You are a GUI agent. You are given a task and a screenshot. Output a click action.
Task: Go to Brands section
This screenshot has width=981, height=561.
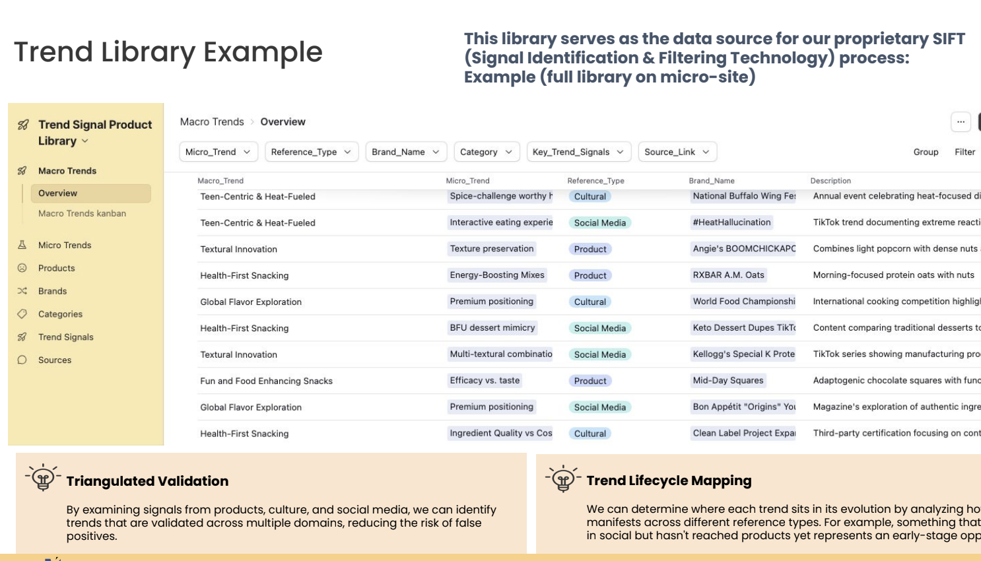point(53,291)
